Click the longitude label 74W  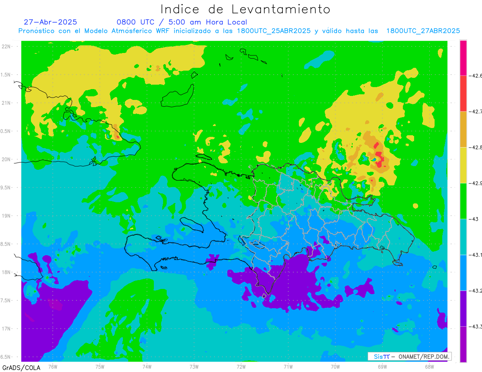click(147, 366)
